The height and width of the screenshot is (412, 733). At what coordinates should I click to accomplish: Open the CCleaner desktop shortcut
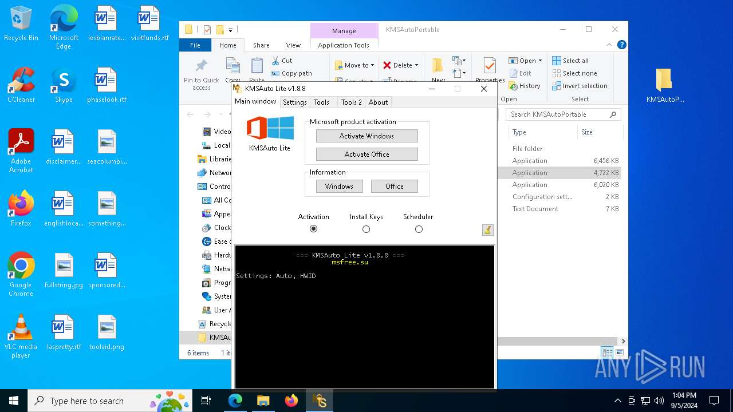click(x=21, y=85)
